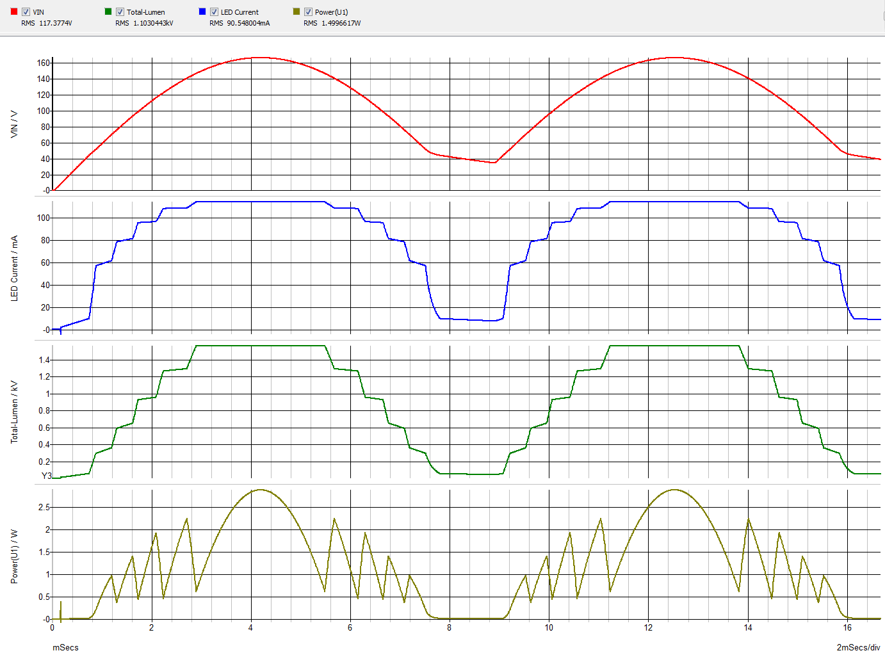Select the Total-Lumen trace name in the legend
Viewport: 885px width, 653px height.
pyautogui.click(x=145, y=12)
